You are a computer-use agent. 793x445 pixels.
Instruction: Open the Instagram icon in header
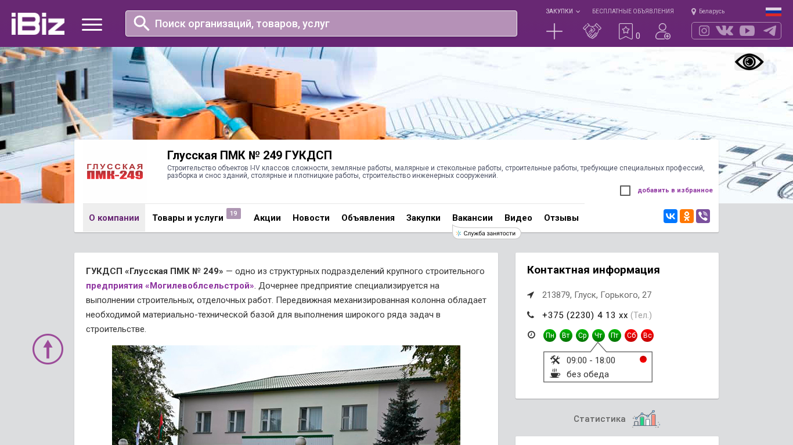click(x=704, y=31)
